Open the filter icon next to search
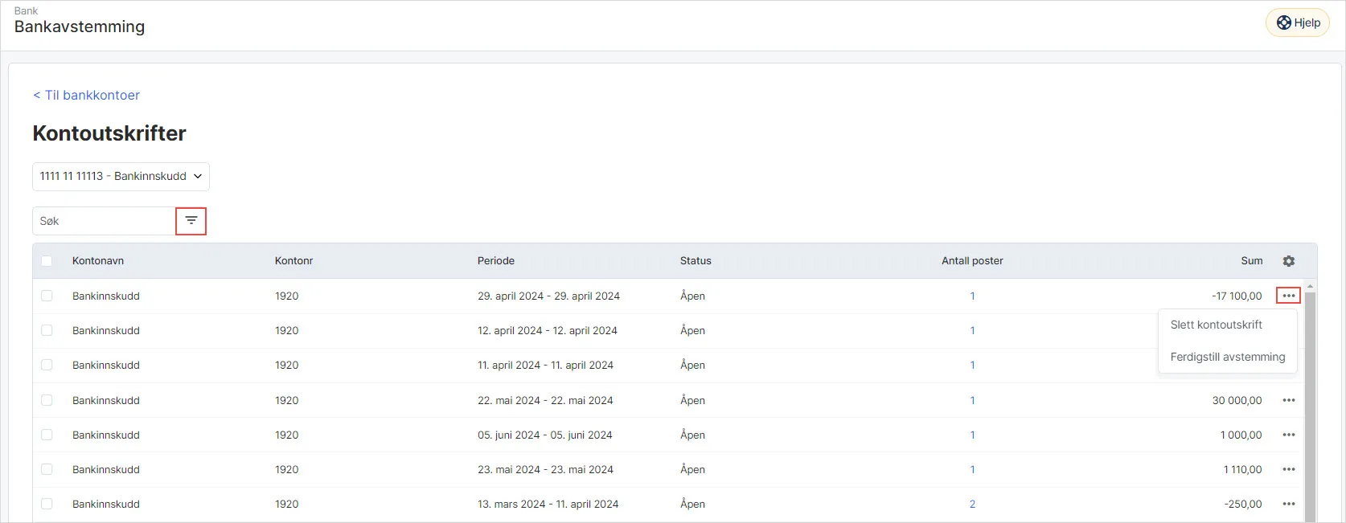1346x523 pixels. click(x=191, y=221)
